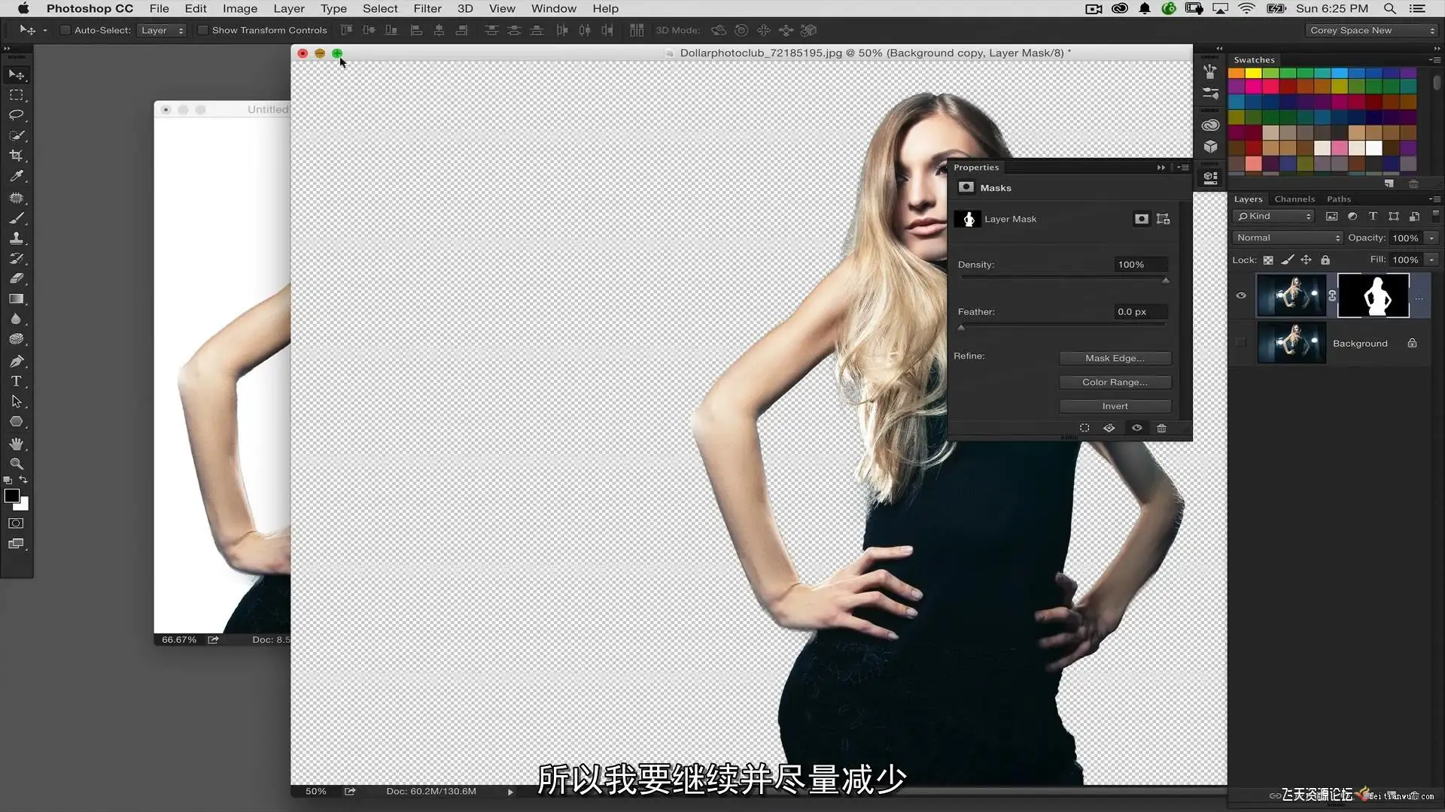1445x812 pixels.
Task: Delete mask via trash icon in Properties
Action: (x=1161, y=428)
